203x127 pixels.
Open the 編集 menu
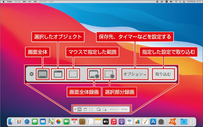[24, 2]
